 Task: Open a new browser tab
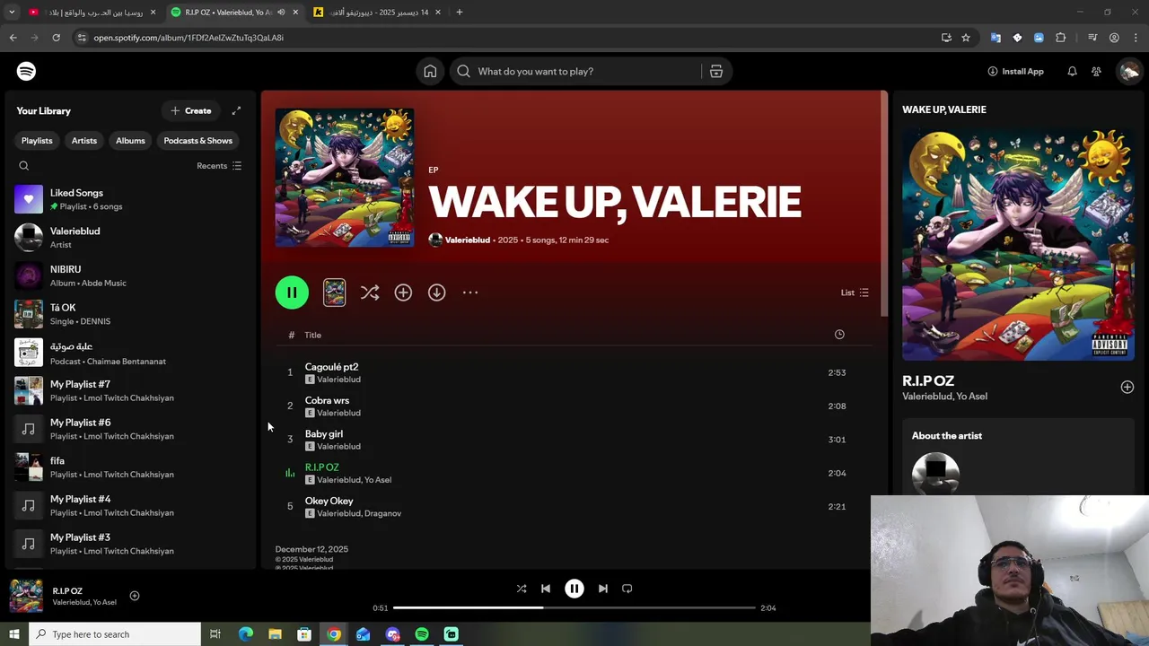(460, 13)
